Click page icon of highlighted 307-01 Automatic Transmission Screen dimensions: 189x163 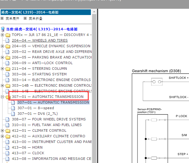pos(13,103)
